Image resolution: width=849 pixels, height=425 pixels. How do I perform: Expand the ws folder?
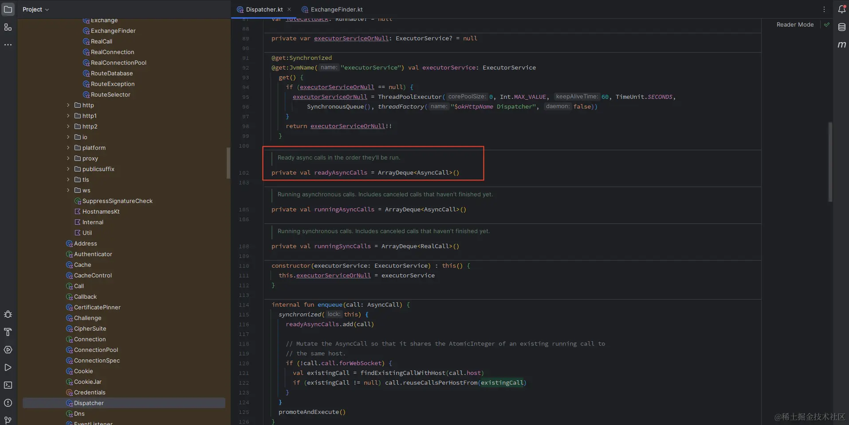[x=68, y=190]
